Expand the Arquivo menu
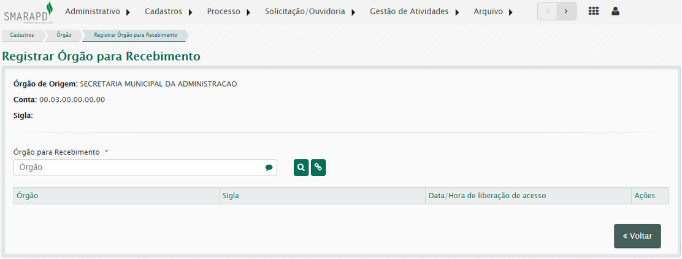This screenshot has width=682, height=259. click(493, 12)
